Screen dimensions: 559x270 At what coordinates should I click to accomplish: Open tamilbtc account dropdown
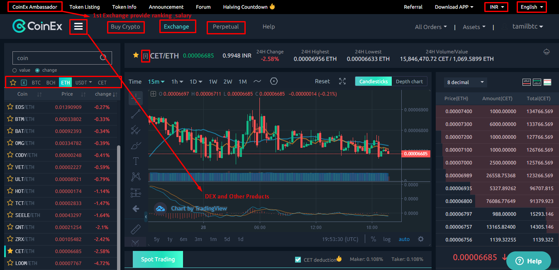(x=527, y=27)
